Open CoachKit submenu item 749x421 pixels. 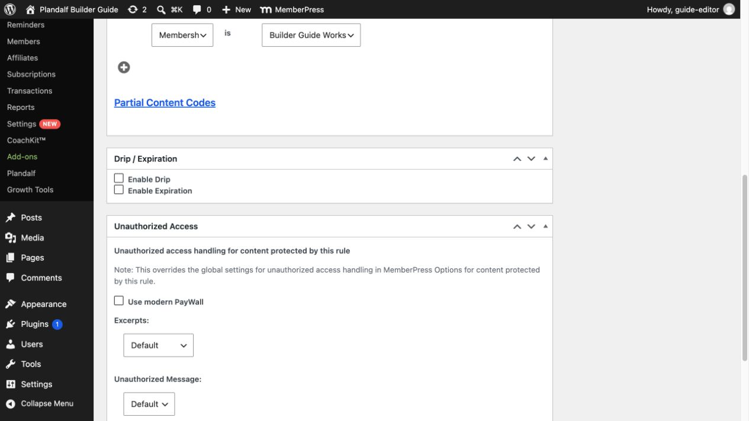26,141
